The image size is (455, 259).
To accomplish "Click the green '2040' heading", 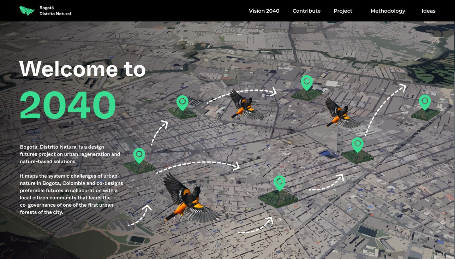I will (x=68, y=105).
